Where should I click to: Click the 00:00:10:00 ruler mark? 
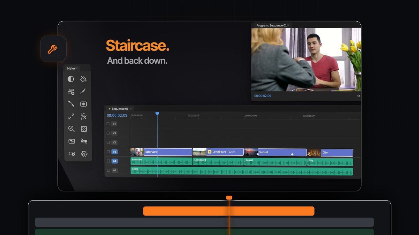click(x=251, y=116)
